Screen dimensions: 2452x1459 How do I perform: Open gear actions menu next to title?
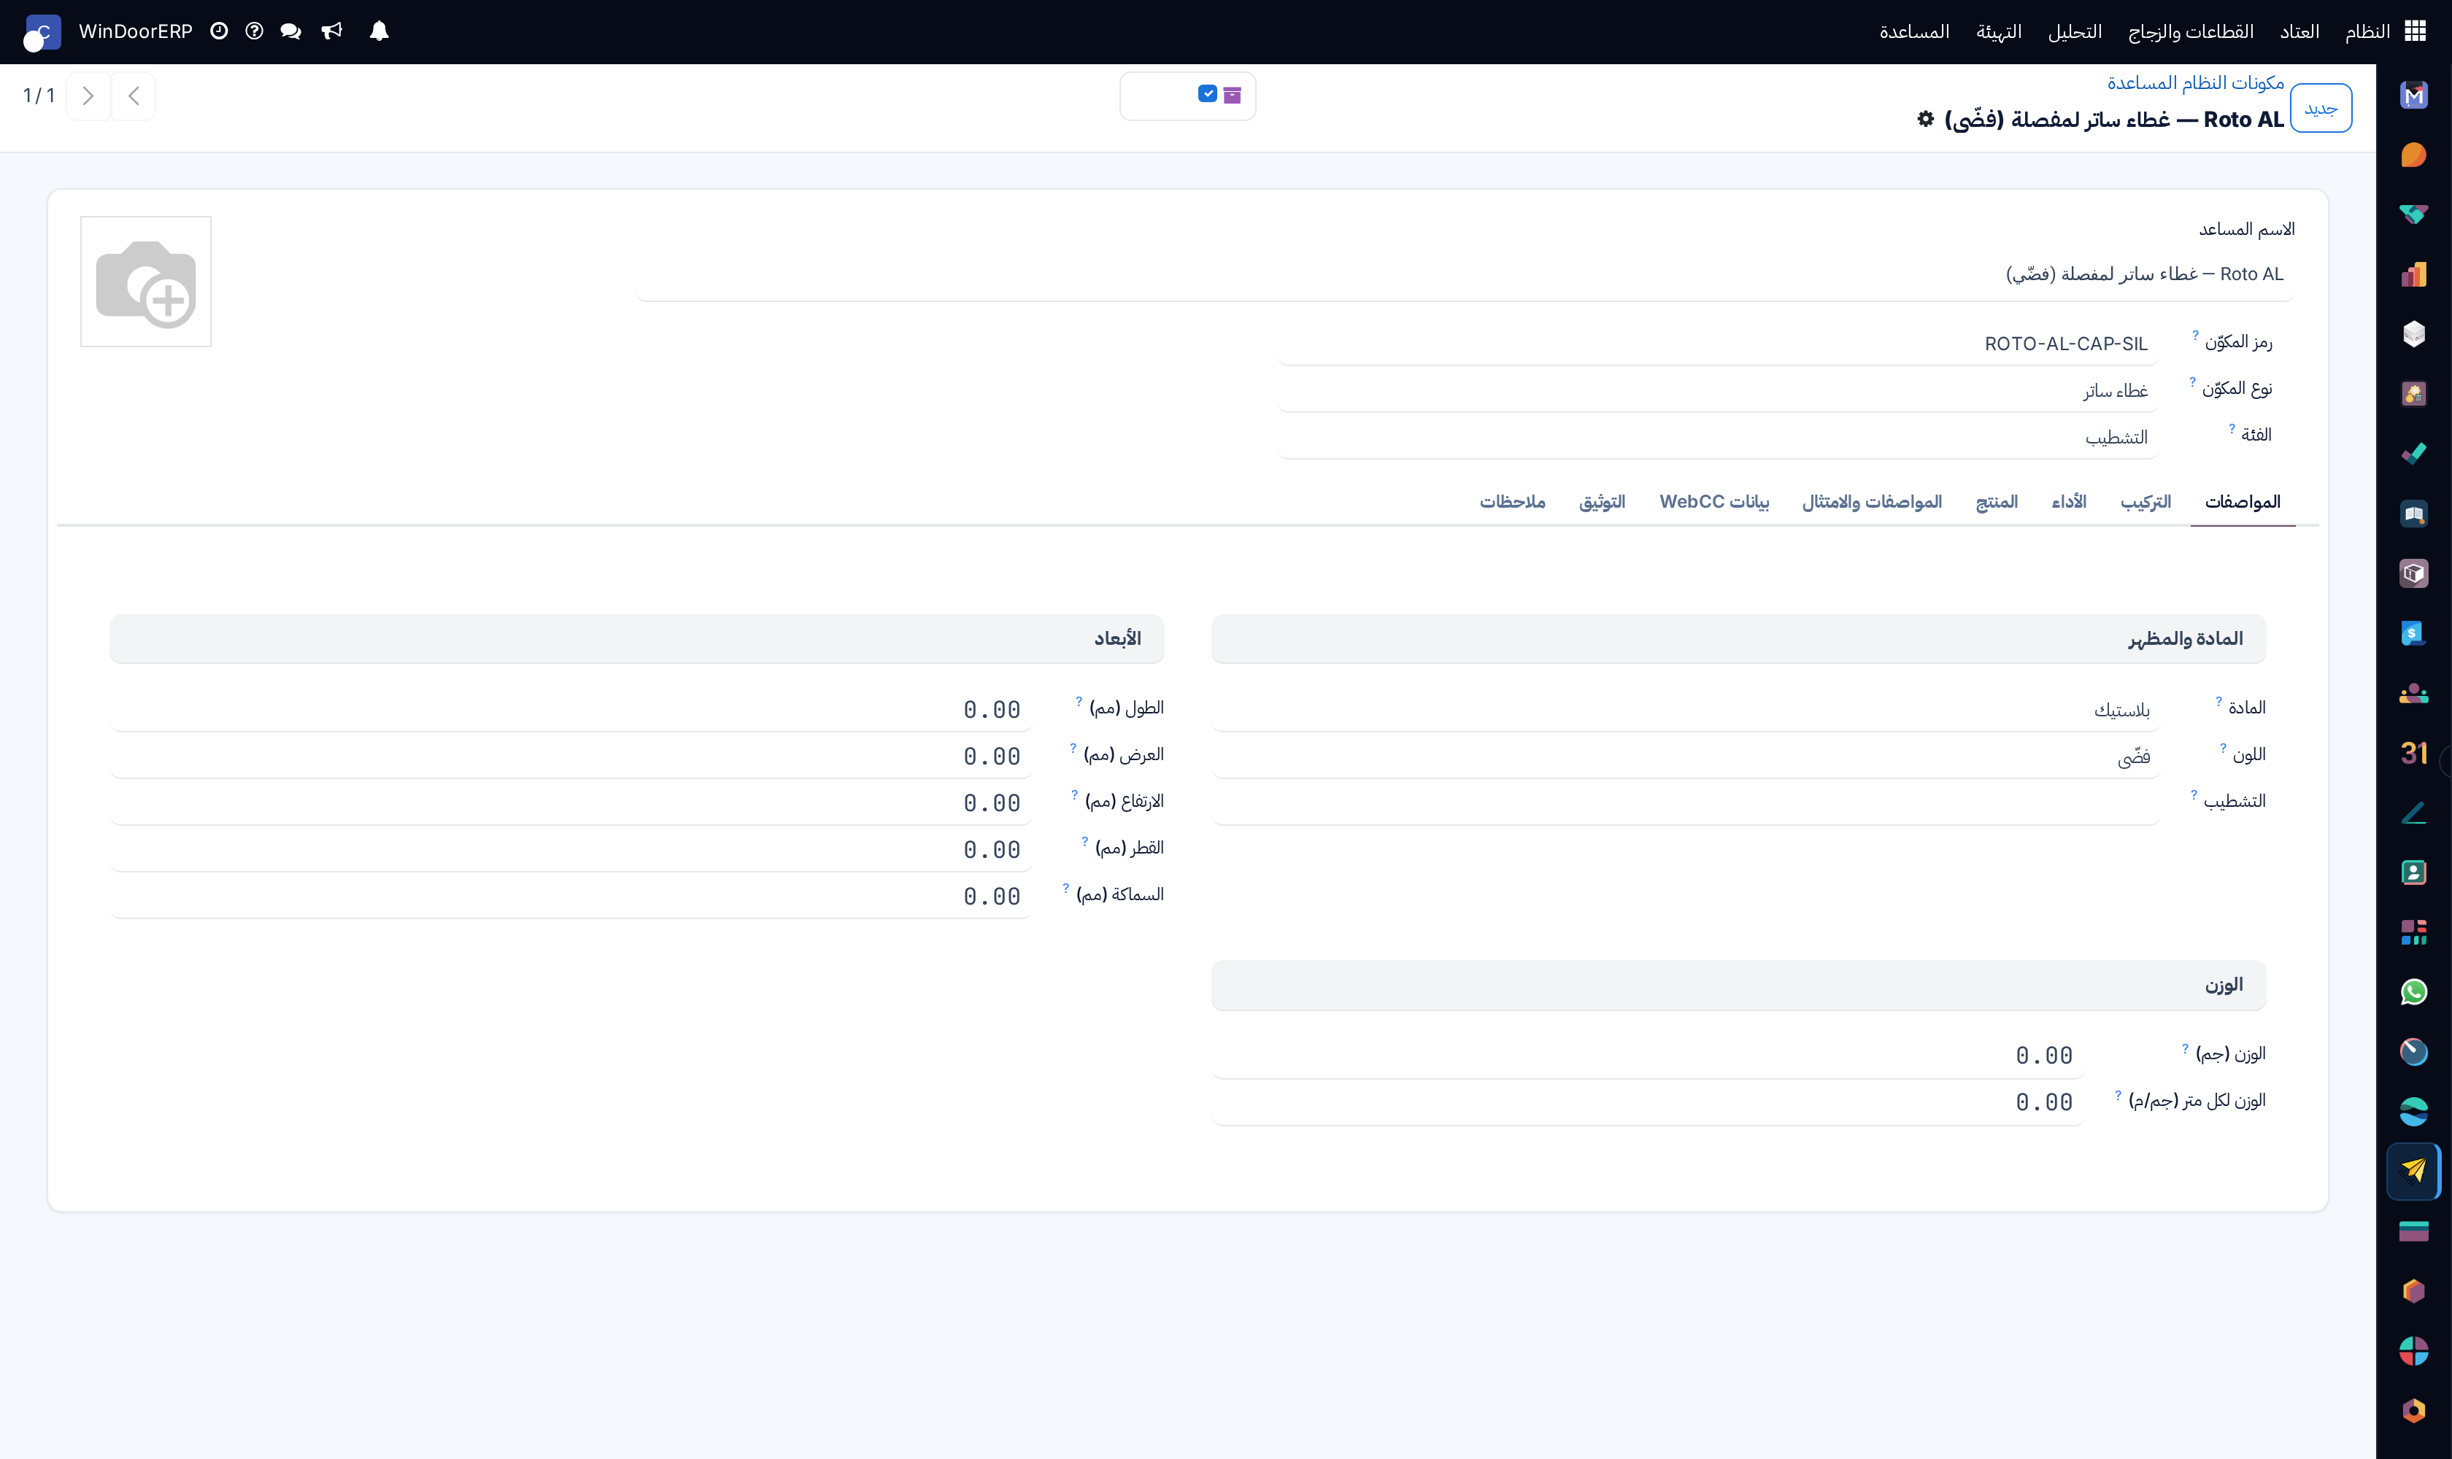point(1926,119)
